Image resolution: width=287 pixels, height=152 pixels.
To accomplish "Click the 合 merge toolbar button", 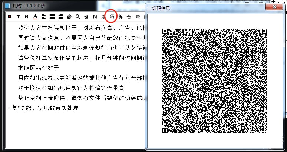I will (x=129, y=17).
